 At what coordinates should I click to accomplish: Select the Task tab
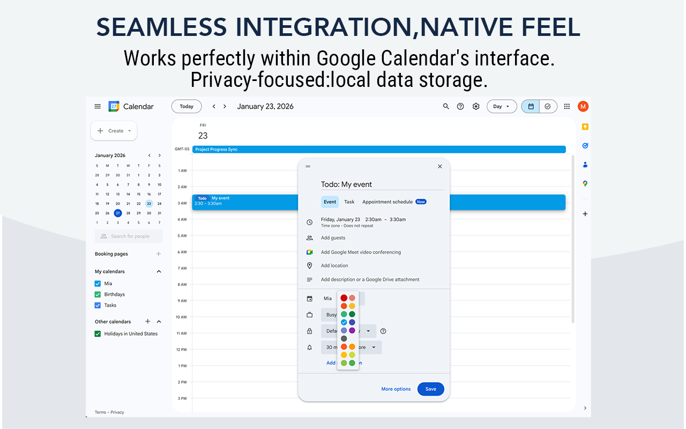349,202
